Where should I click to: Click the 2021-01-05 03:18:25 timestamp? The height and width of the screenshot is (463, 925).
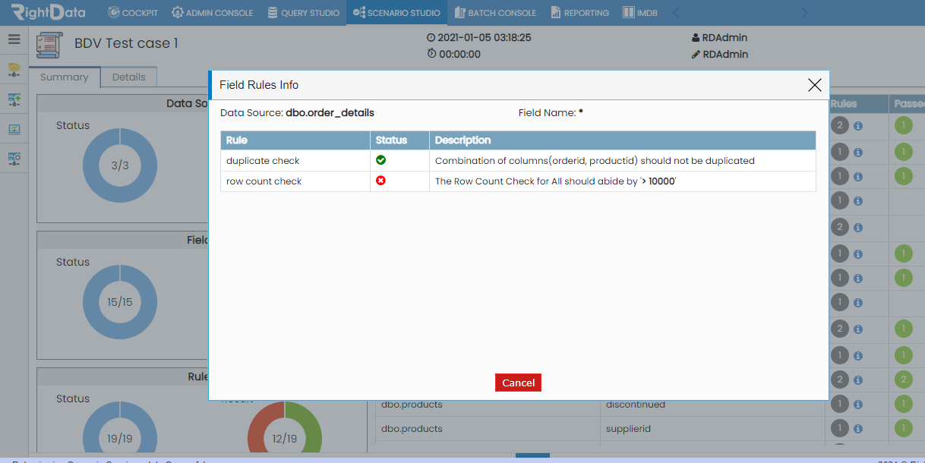485,37
